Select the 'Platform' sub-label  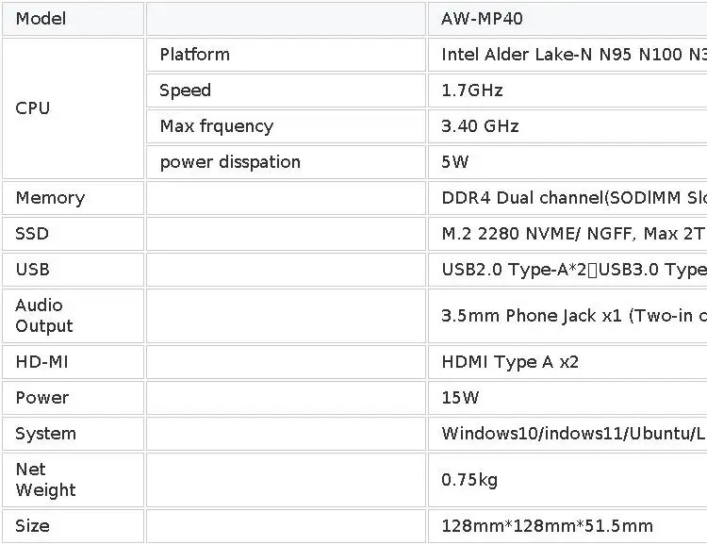[195, 55]
